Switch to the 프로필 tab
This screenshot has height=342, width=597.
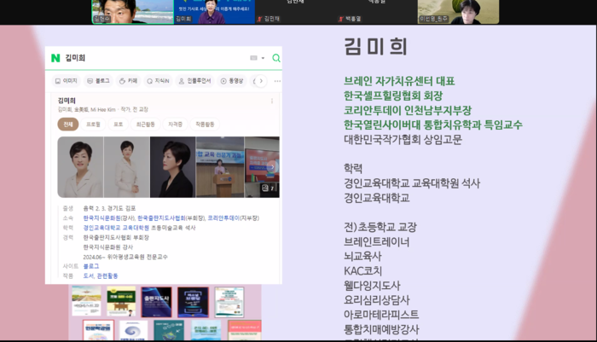point(93,124)
